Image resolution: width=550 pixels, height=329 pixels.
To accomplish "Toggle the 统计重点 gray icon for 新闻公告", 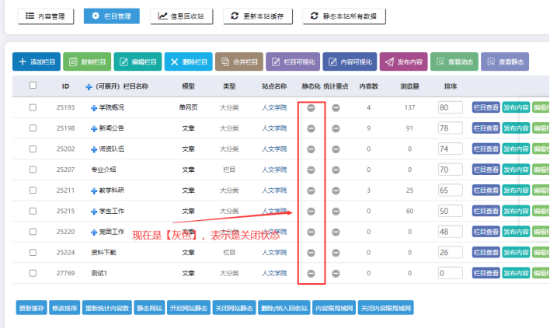I will coord(336,128).
